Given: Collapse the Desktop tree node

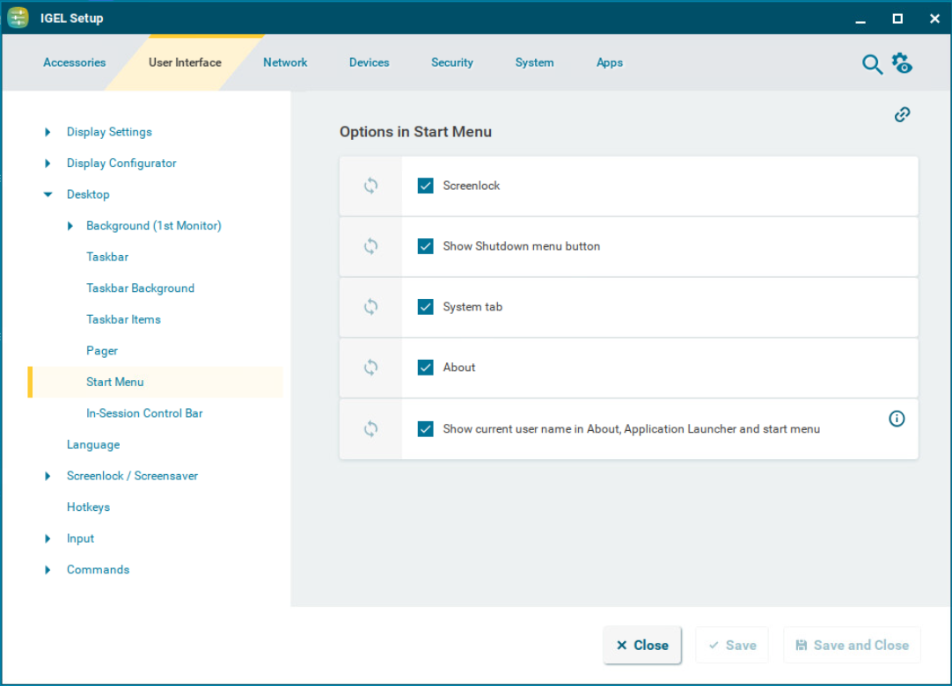Looking at the screenshot, I should pos(48,194).
